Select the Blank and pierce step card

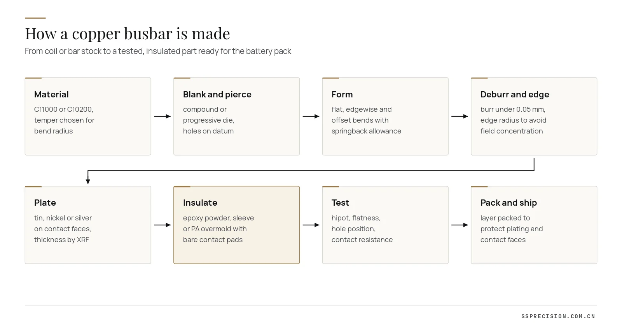tap(236, 116)
